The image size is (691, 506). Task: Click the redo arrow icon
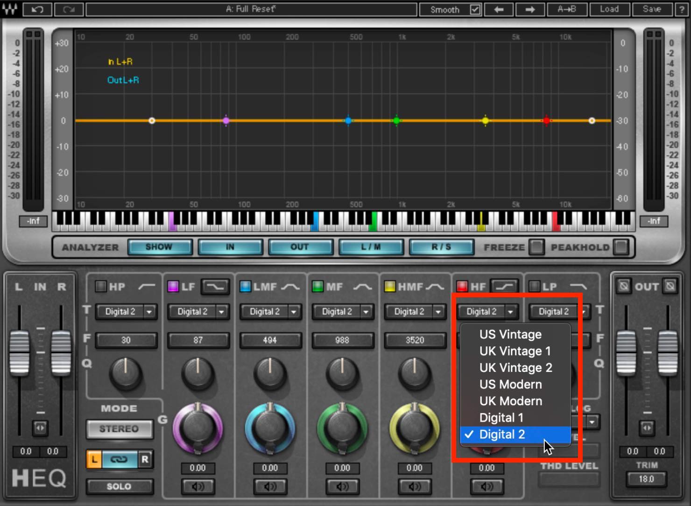point(69,9)
